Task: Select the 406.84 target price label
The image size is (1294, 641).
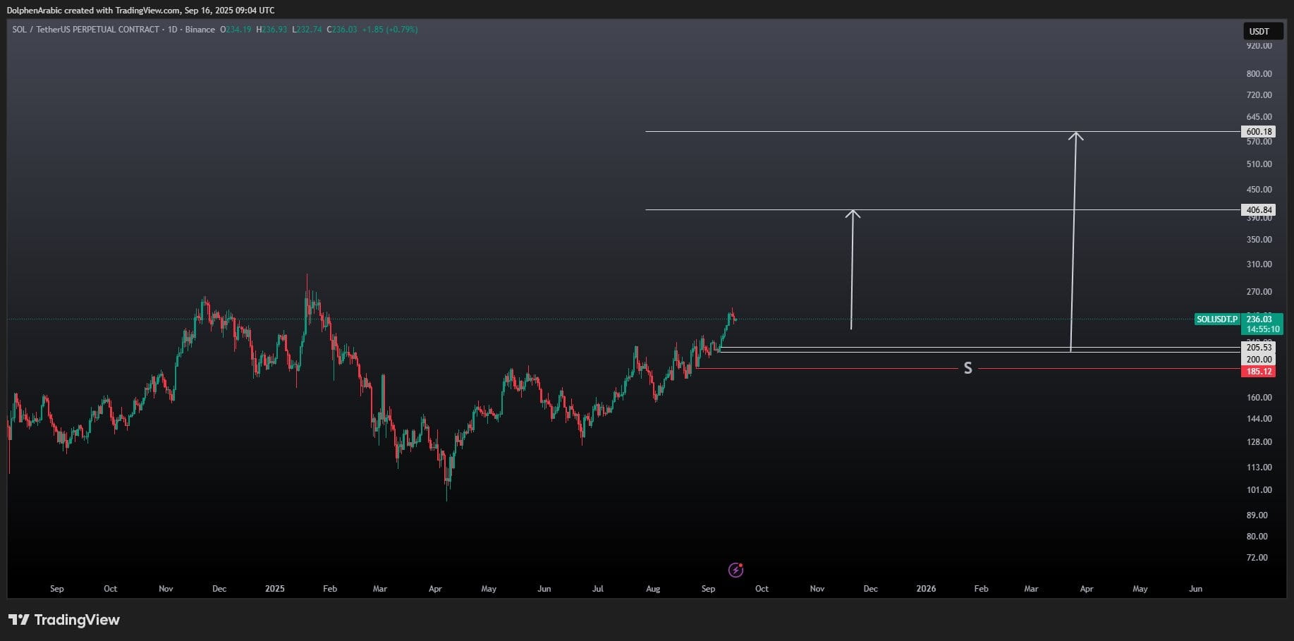Action: pos(1259,210)
